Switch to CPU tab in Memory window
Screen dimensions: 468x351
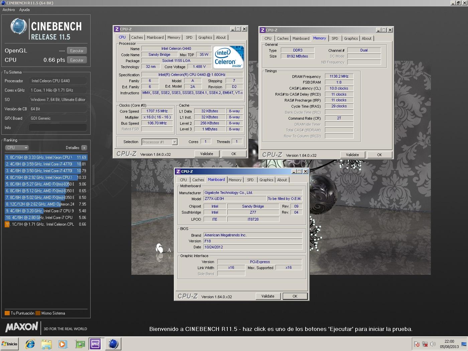pyautogui.click(x=268, y=38)
